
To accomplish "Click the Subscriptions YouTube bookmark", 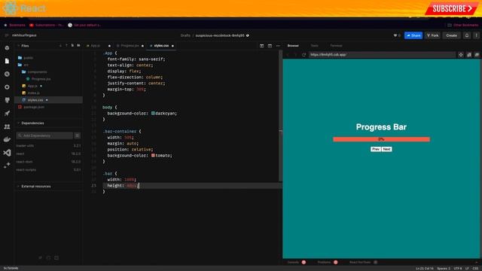I will tap(47, 25).
